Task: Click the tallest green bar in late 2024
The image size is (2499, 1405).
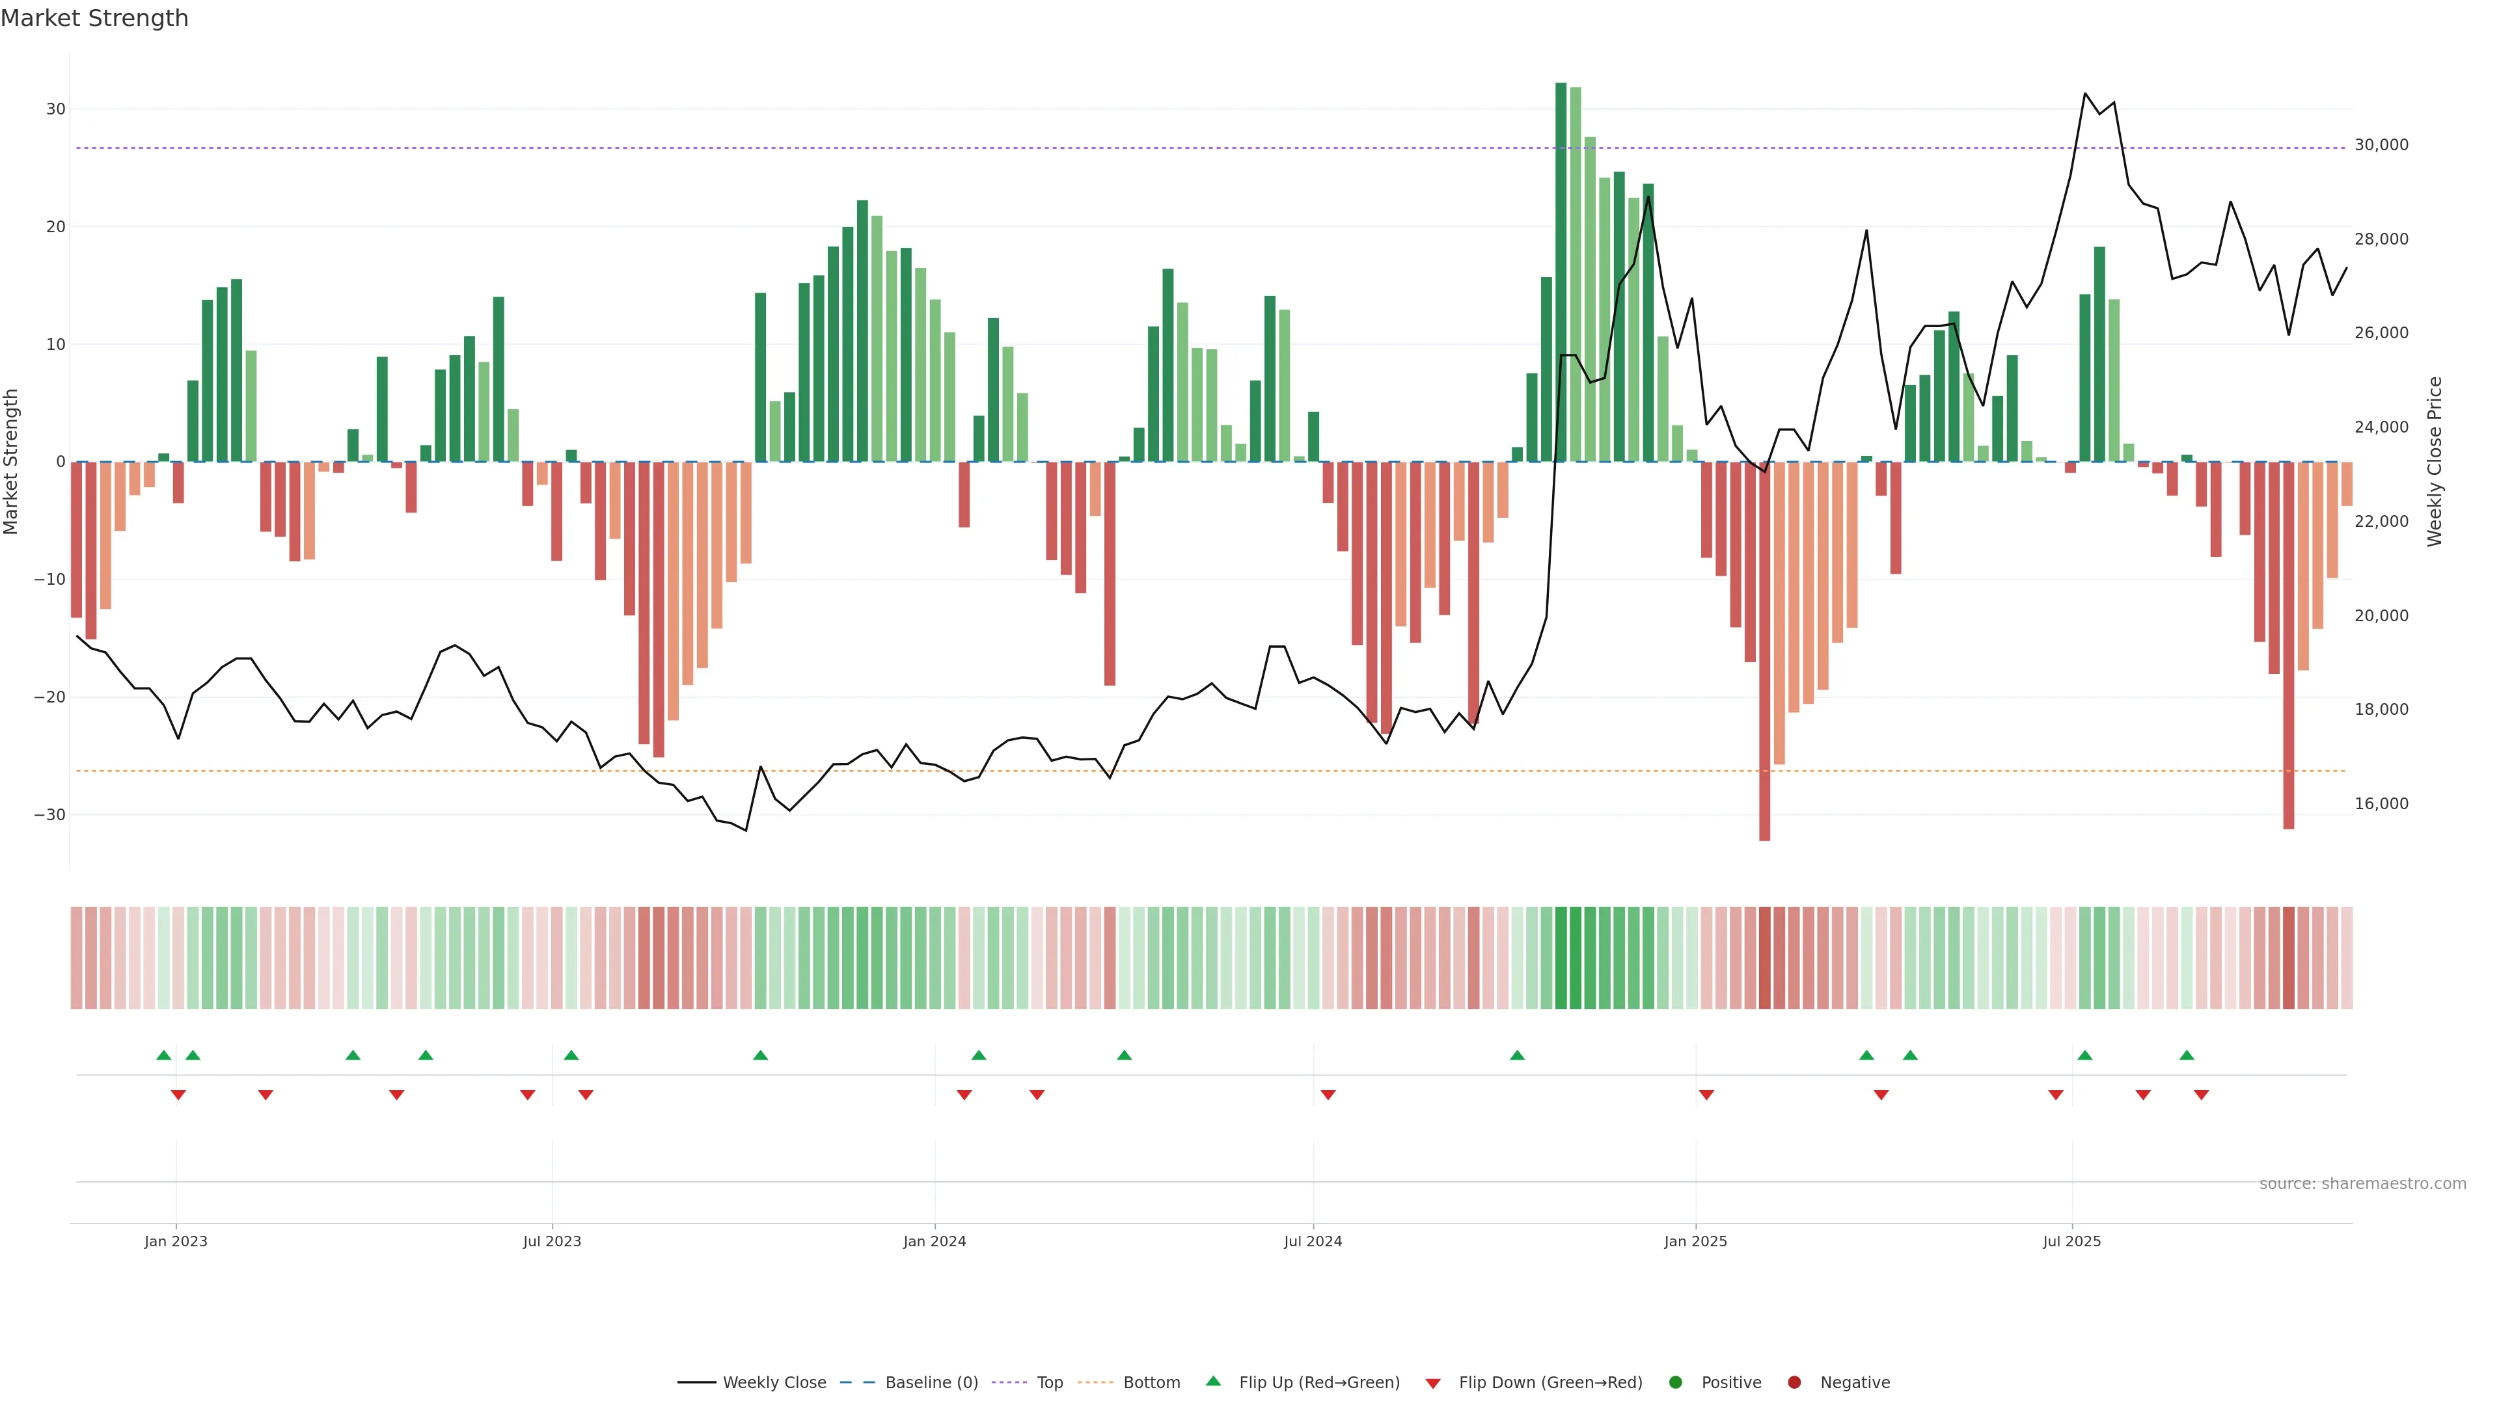Action: 1561,271
